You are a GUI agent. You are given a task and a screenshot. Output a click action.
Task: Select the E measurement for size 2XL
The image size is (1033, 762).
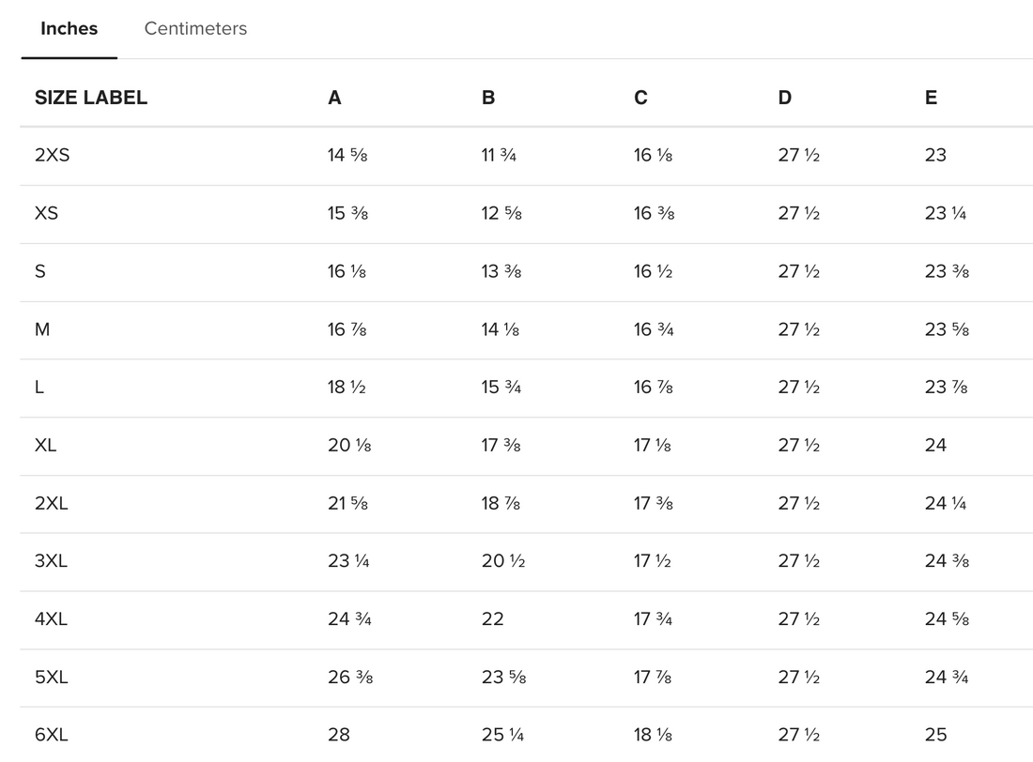(945, 504)
